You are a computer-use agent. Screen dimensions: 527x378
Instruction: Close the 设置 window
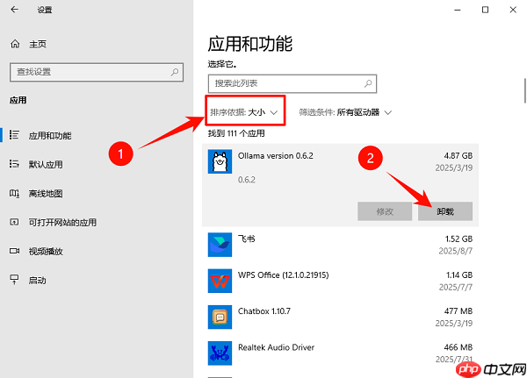pyautogui.click(x=513, y=10)
